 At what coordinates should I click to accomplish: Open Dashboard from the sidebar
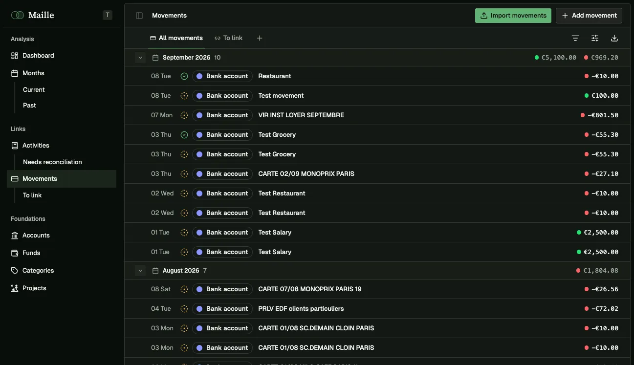click(x=62, y=56)
